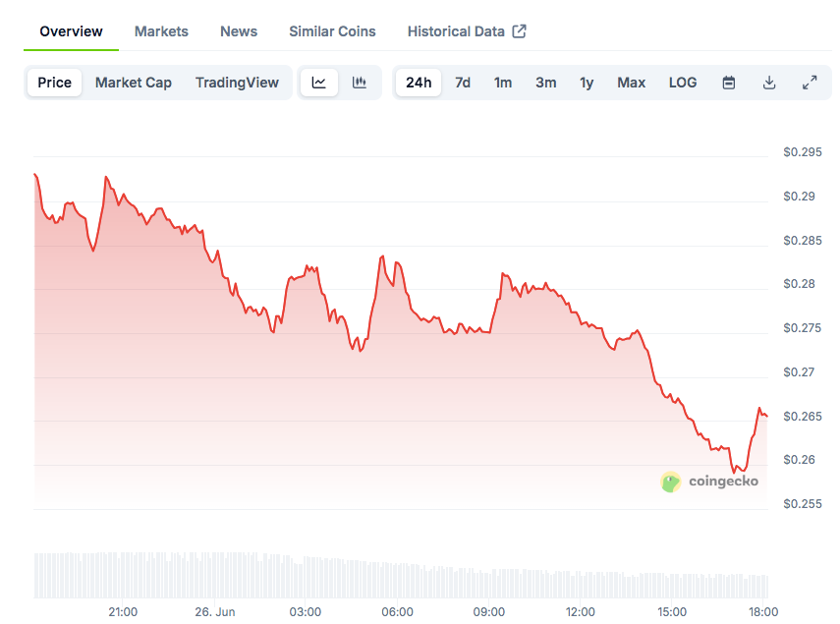This screenshot has height=624, width=840.
Task: Download chart data icon
Action: tap(769, 83)
